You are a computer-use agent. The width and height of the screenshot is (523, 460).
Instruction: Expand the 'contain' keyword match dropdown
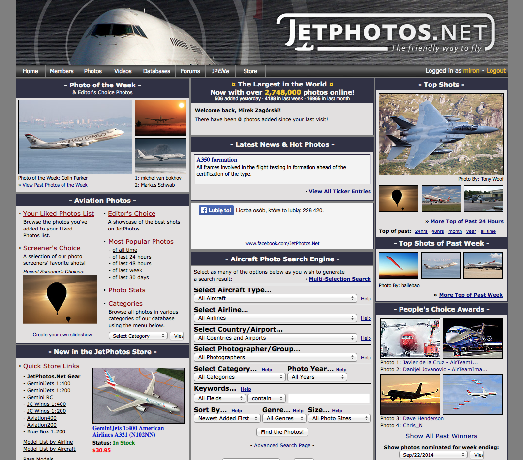click(267, 398)
